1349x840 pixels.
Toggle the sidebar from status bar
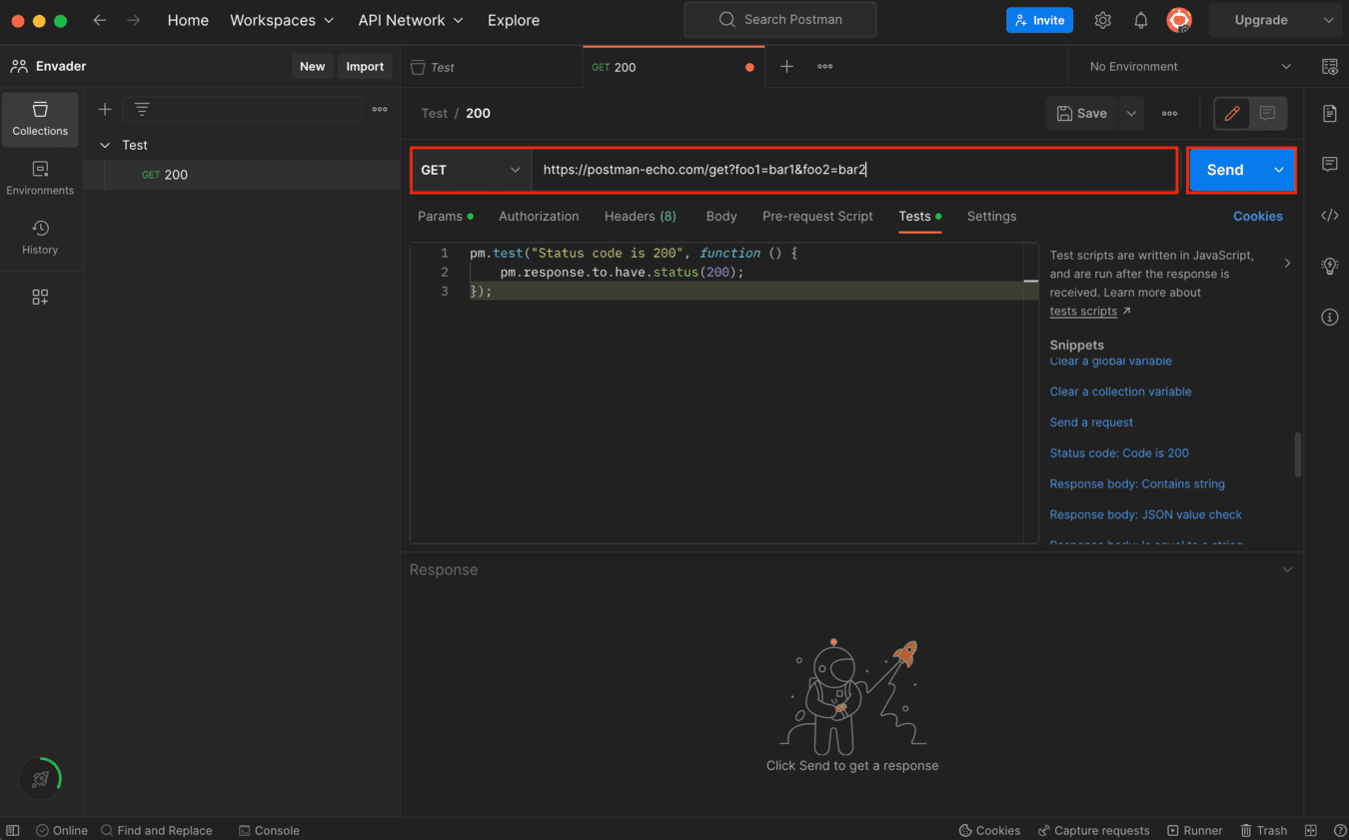click(x=13, y=830)
